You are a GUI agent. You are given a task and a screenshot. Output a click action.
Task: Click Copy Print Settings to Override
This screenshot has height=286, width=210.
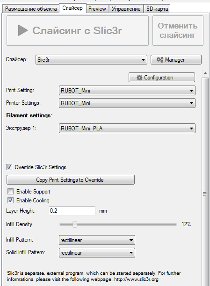71,180
